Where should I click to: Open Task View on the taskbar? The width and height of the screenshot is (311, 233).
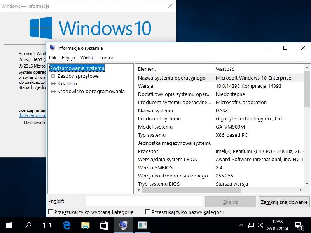(47, 225)
